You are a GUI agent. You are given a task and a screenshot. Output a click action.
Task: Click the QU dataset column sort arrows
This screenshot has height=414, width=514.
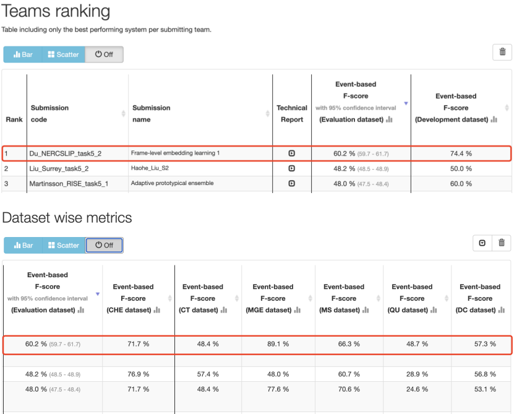pyautogui.click(x=445, y=298)
